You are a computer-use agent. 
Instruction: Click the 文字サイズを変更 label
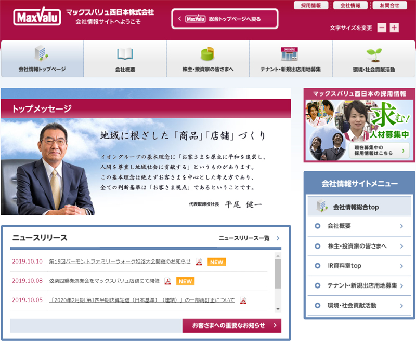350,28
